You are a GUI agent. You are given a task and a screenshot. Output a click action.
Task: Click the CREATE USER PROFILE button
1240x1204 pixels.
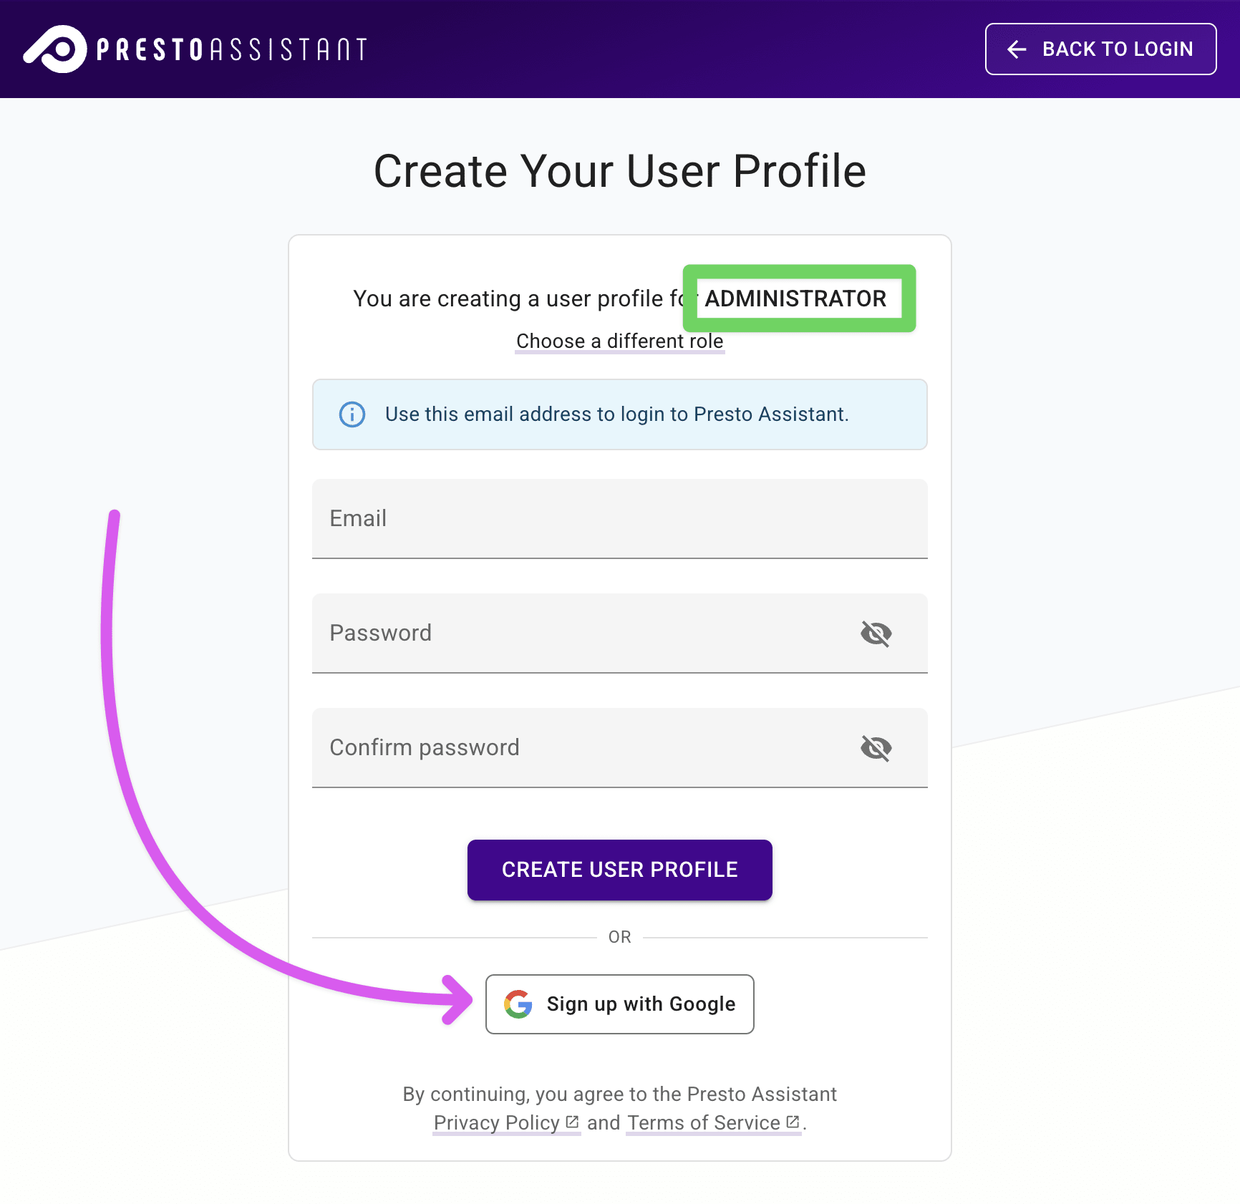click(x=619, y=870)
